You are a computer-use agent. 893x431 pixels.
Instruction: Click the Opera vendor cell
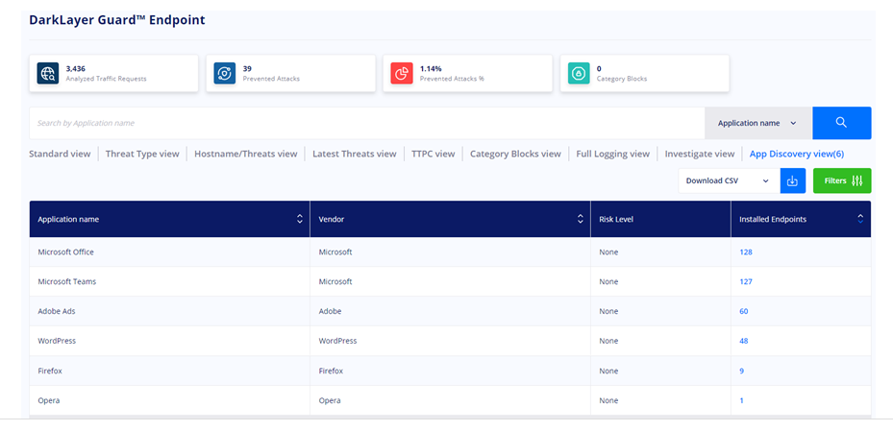click(x=451, y=400)
